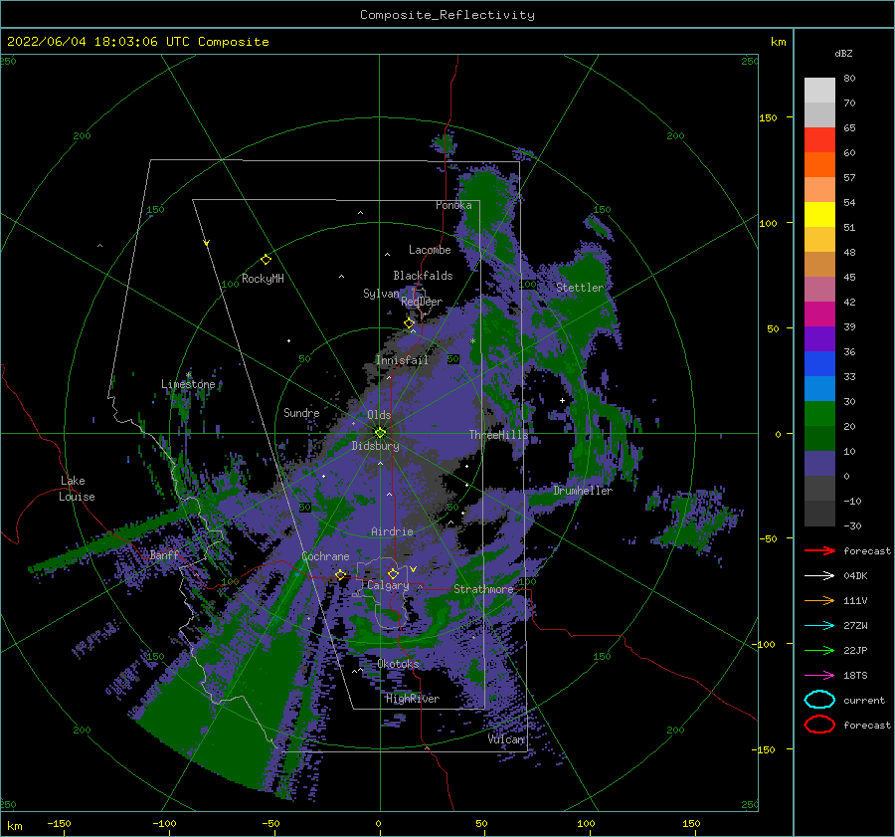Select the 60 dBZ orange swatch

click(x=819, y=164)
